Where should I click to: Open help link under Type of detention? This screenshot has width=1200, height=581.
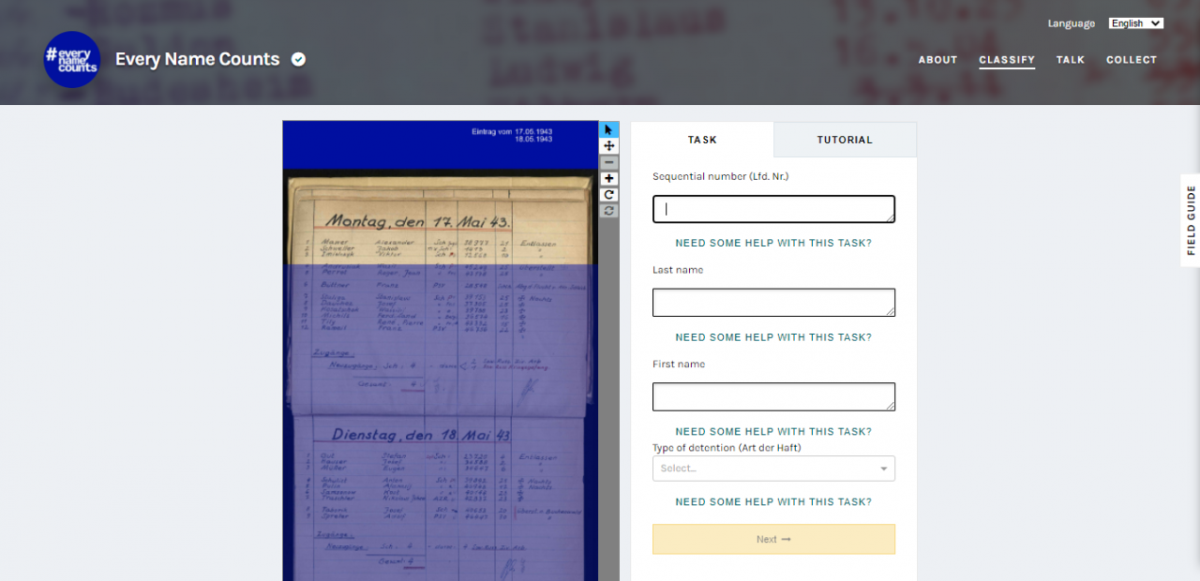[x=773, y=502]
